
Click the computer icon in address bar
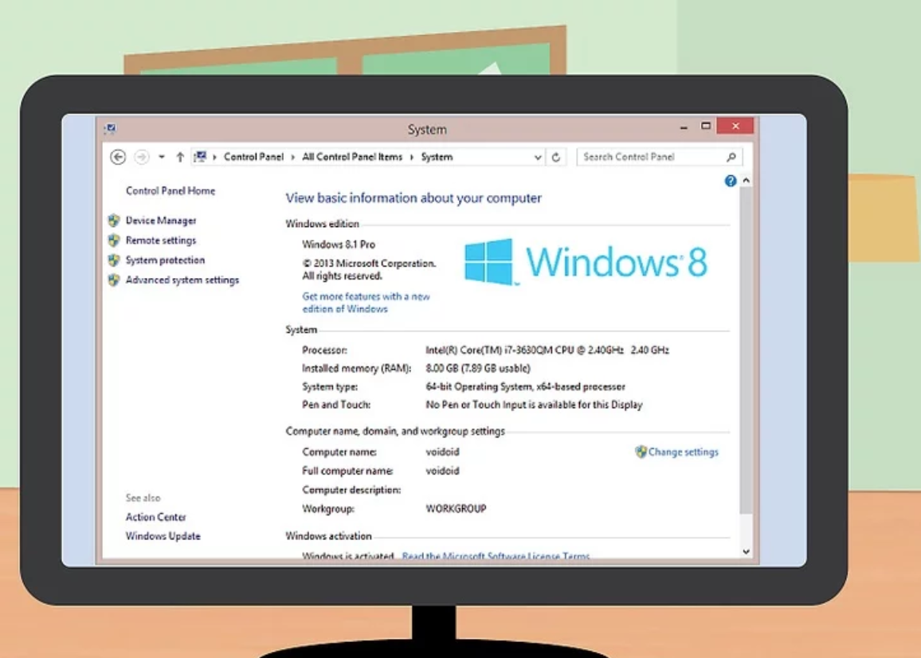(200, 156)
